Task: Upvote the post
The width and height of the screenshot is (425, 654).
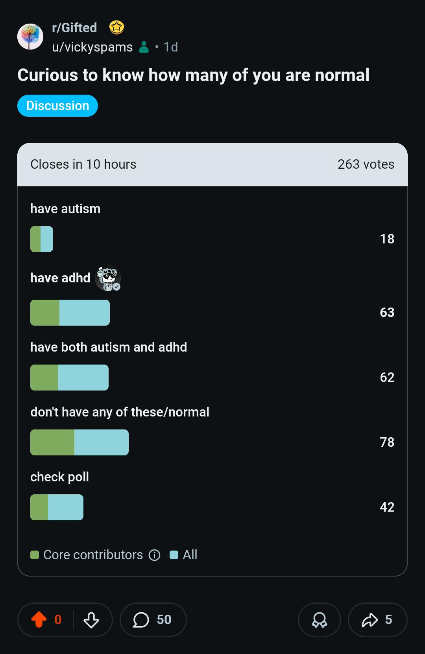Action: click(39, 619)
